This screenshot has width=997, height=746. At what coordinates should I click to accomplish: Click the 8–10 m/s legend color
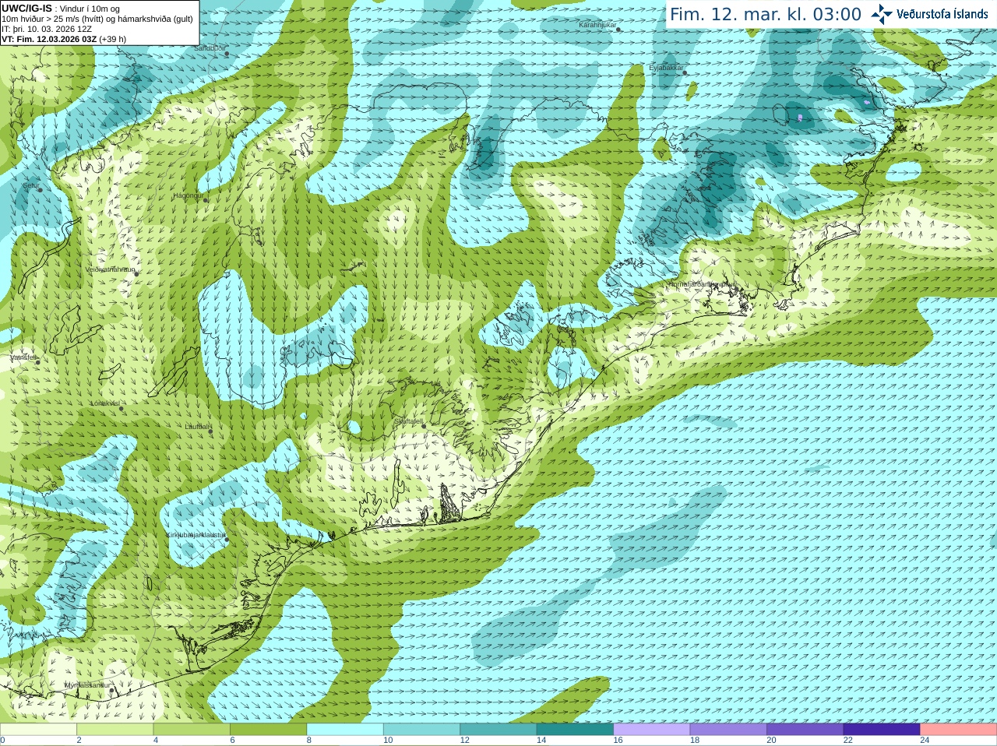pos(345,730)
